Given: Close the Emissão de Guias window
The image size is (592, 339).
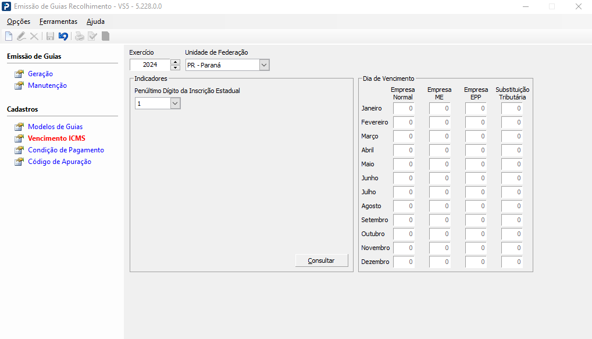Looking at the screenshot, I should pyautogui.click(x=579, y=6).
